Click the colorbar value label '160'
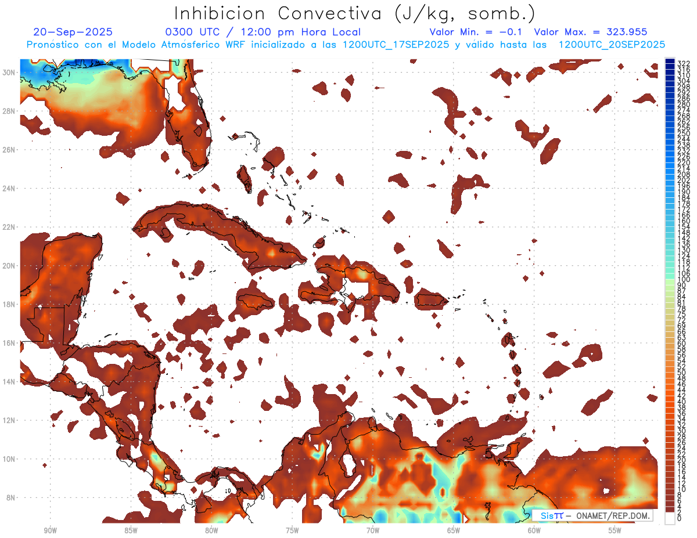 (684, 221)
